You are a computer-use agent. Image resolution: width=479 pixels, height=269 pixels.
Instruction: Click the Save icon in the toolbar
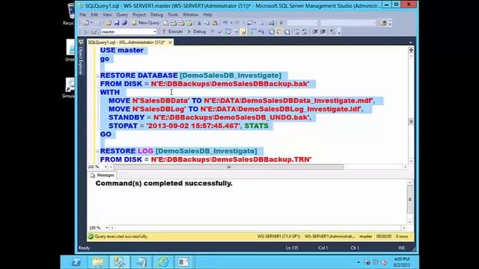pos(117,23)
